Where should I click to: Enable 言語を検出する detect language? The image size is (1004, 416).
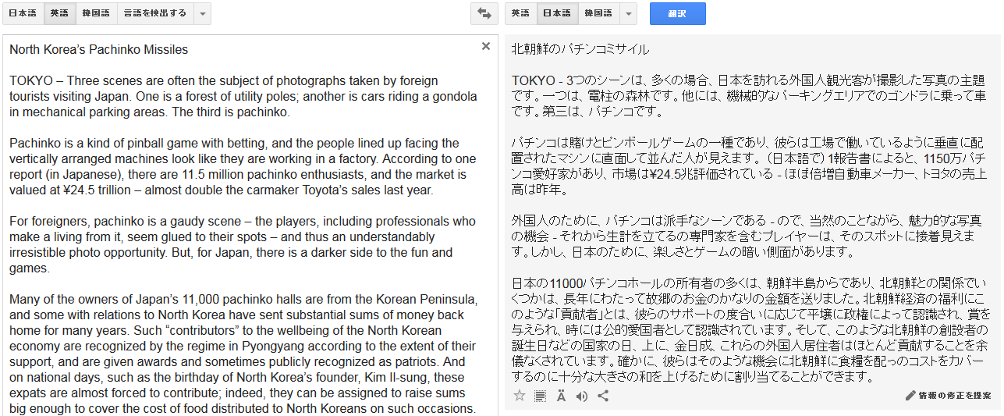coord(154,13)
